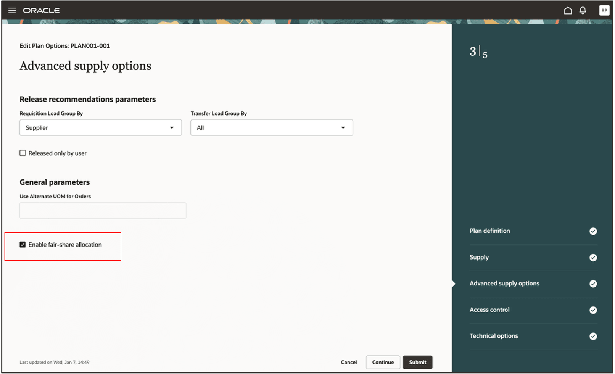615x374 pixels.
Task: Open the Requisition Load Group By dropdown
Action: 100,127
